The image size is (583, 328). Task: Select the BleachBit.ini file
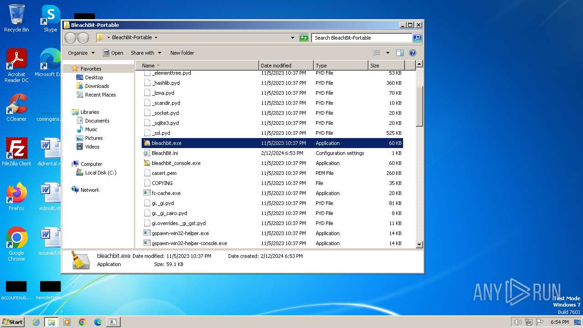[165, 153]
